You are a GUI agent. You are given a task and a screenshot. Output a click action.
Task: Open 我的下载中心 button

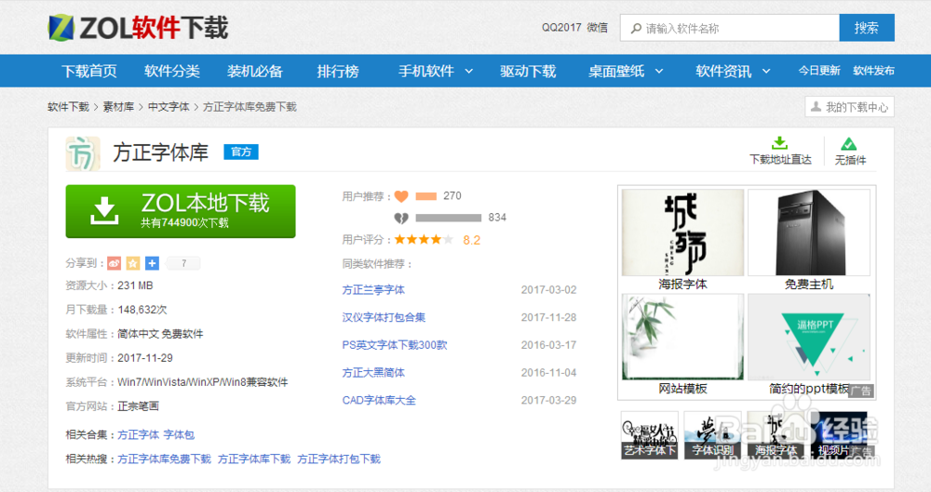point(849,107)
